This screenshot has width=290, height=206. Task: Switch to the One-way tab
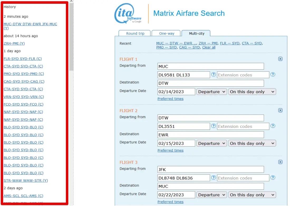click(x=167, y=33)
